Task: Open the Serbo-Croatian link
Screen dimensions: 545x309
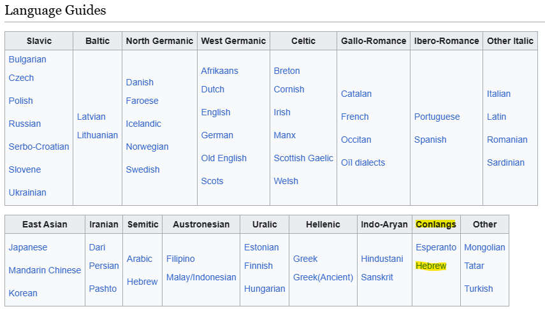Action: tap(39, 147)
